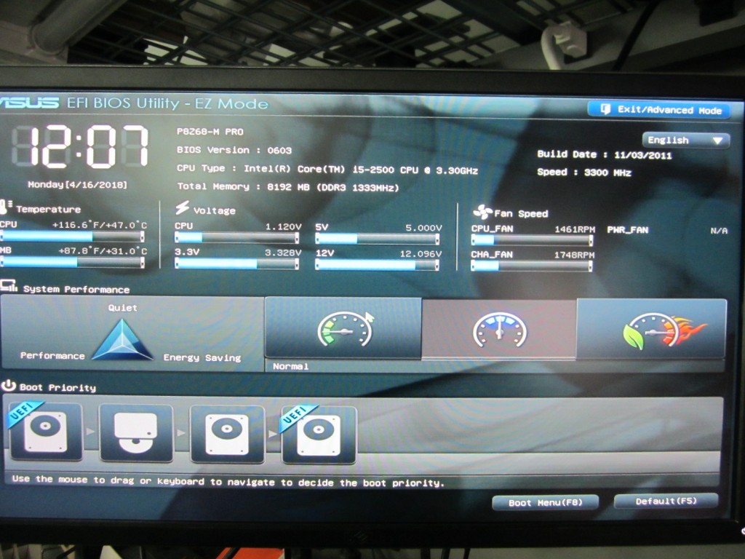Click the BIOS Version : 0603 line
Viewport: 745px width, 559px height.
(234, 150)
